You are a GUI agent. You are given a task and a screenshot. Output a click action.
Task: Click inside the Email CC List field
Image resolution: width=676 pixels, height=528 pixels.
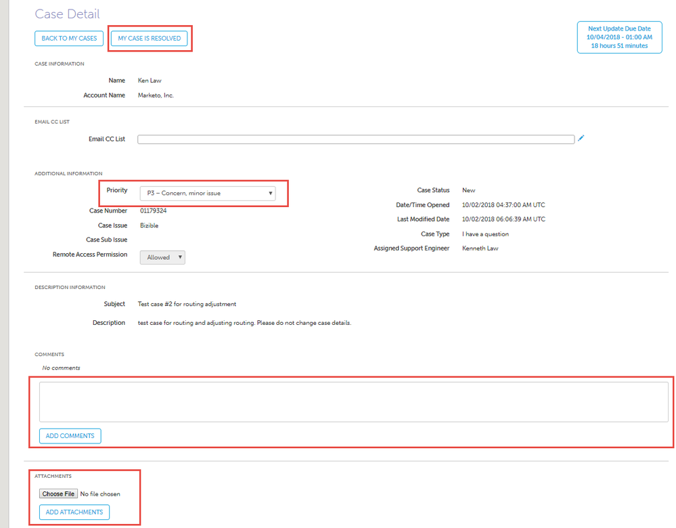tap(355, 139)
